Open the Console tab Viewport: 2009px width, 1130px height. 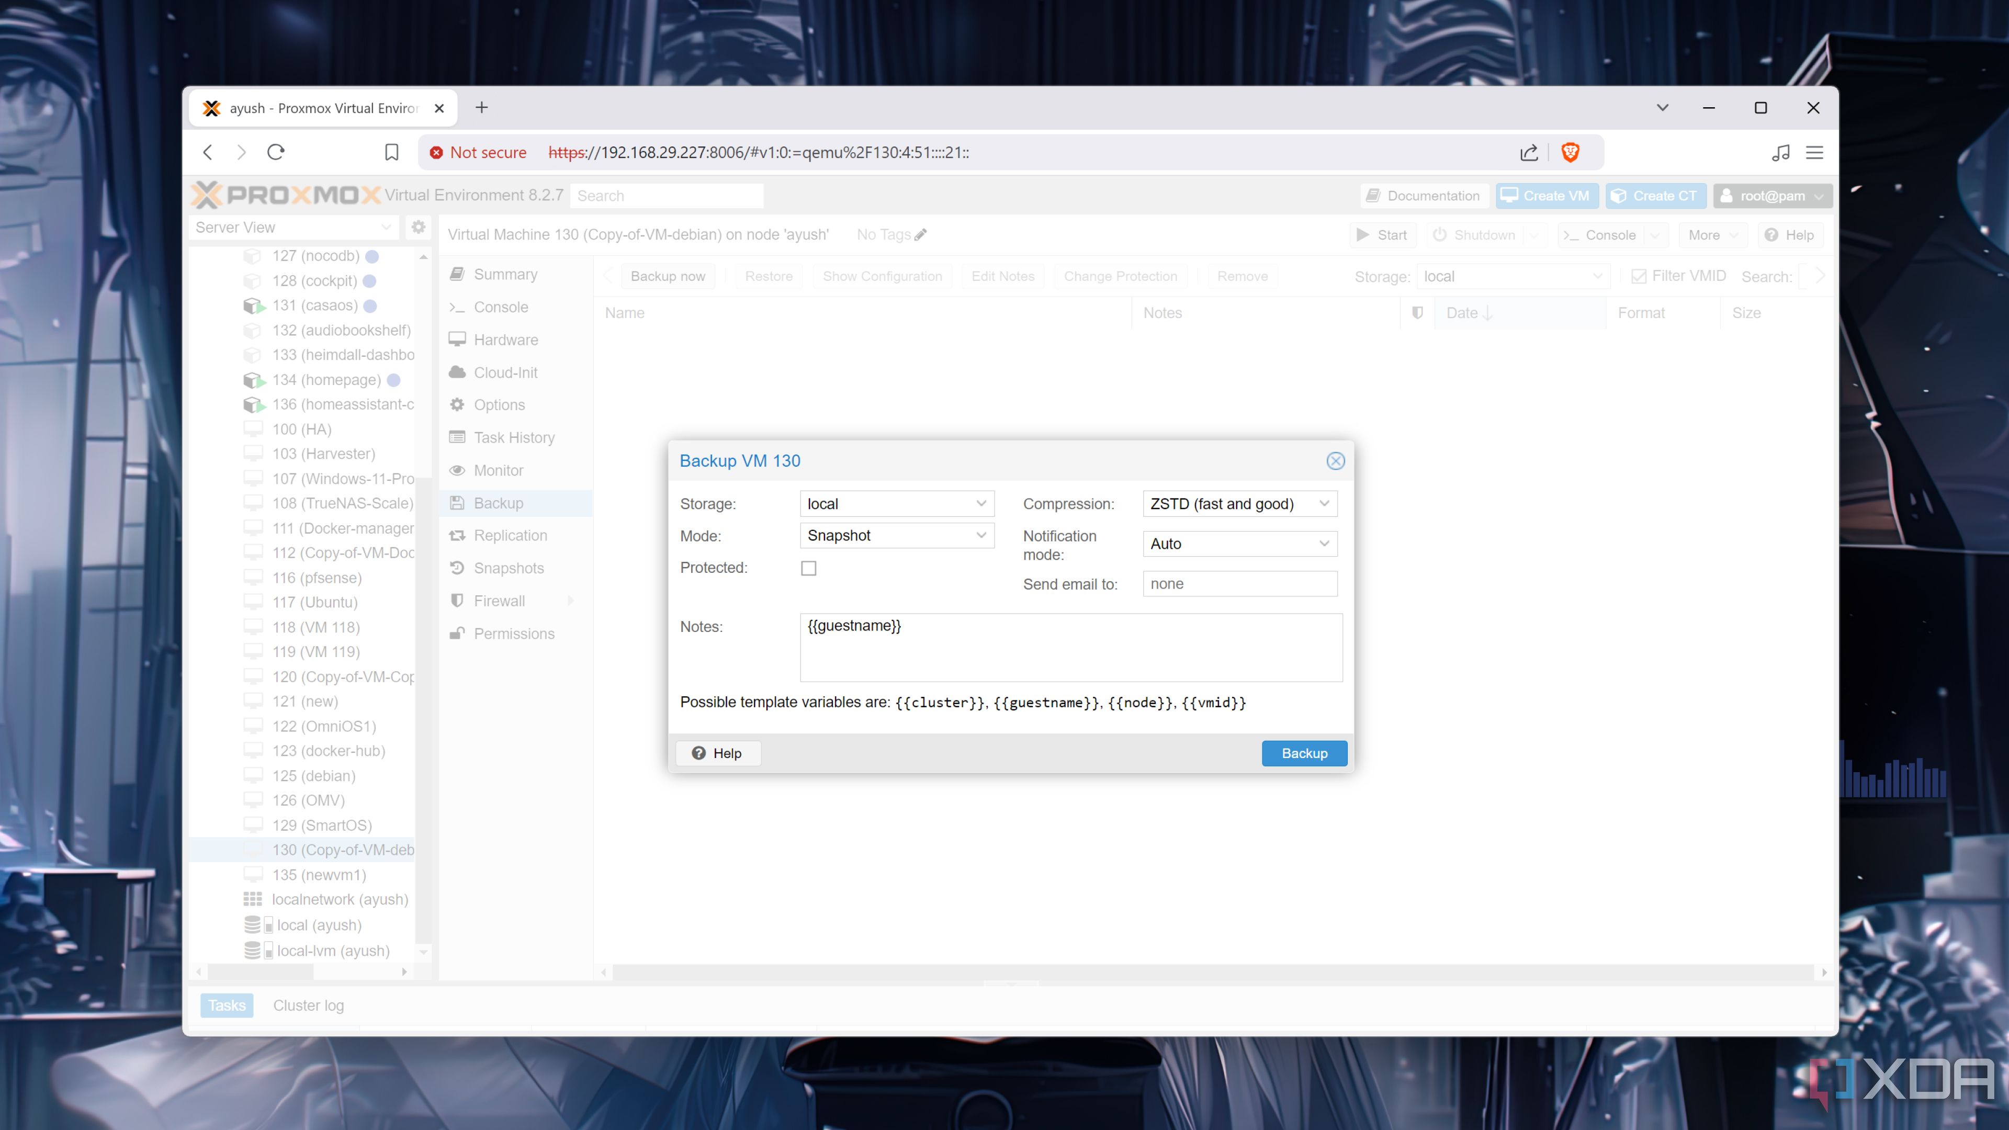tap(500, 306)
